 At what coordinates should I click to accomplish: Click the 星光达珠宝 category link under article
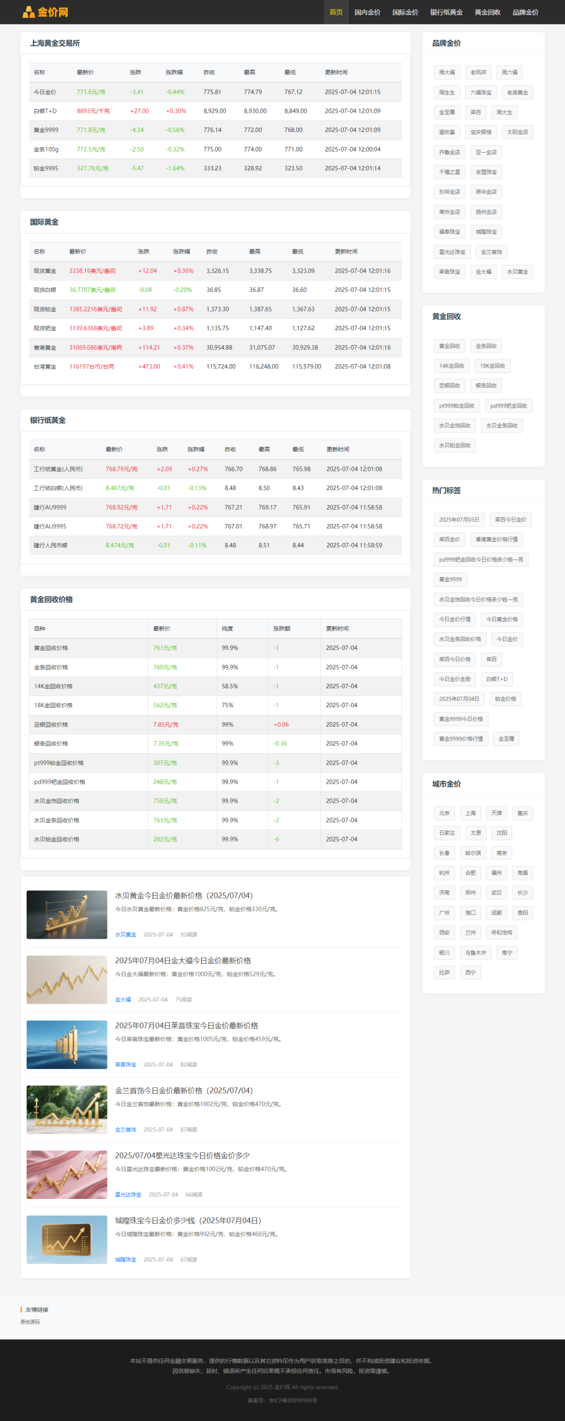click(x=128, y=1195)
